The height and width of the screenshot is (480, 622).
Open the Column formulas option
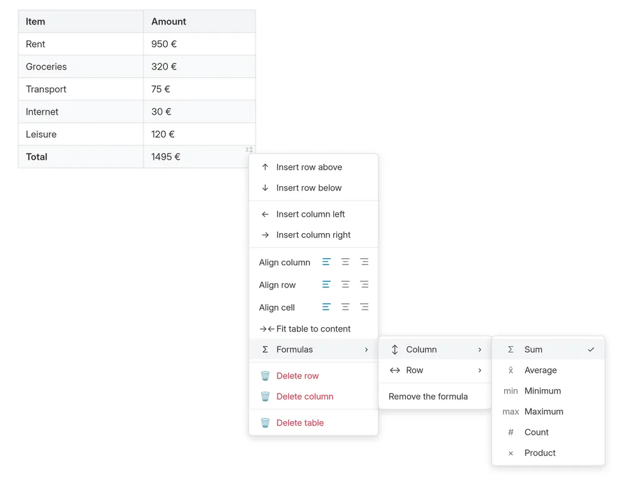[435, 350]
